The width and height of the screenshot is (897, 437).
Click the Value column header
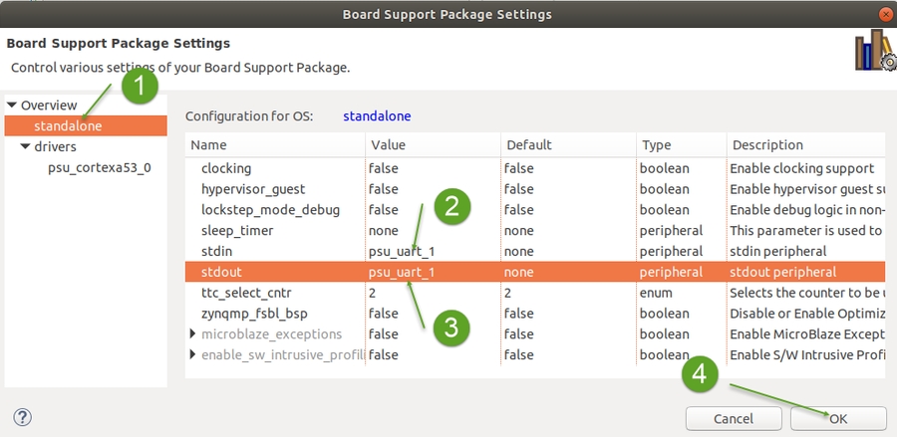pyautogui.click(x=388, y=145)
